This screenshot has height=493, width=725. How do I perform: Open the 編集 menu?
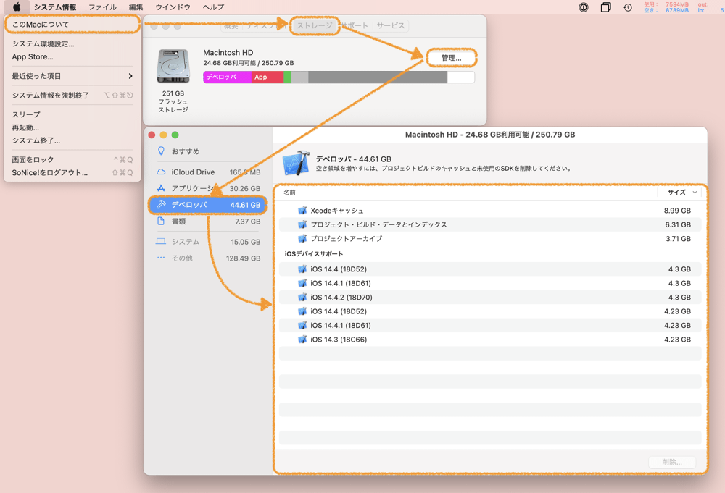click(136, 7)
